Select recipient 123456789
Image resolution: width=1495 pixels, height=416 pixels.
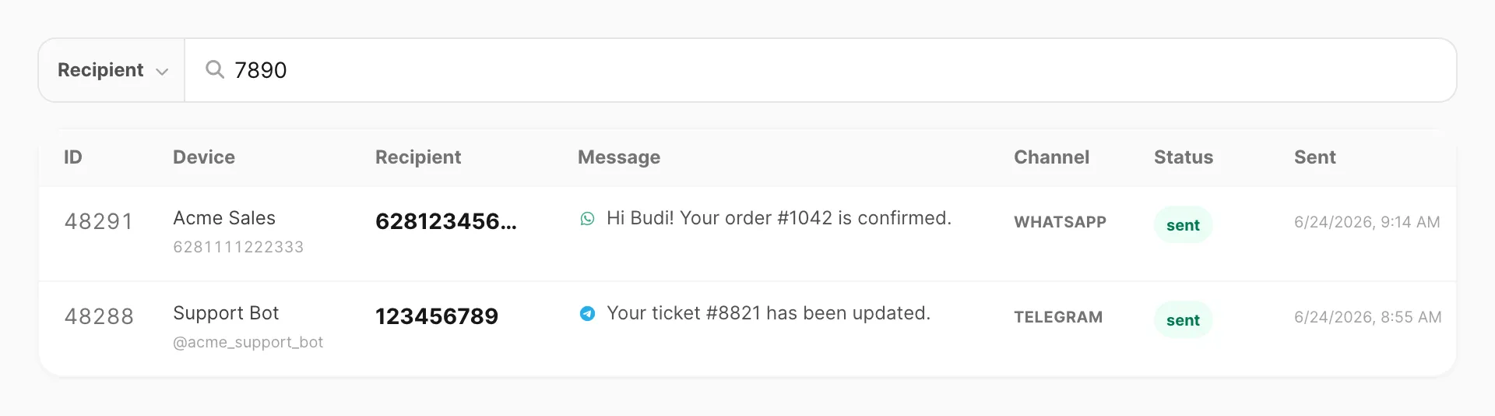437,317
